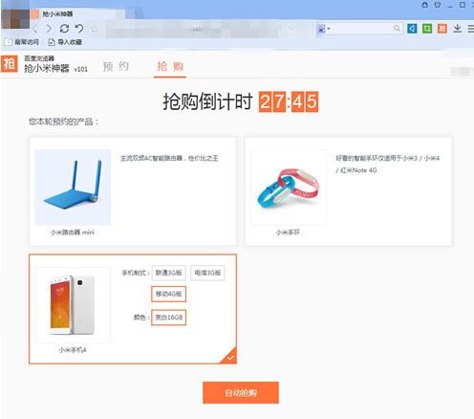474x419 pixels.
Task: Open the browser hamburger menu
Action: (471, 29)
